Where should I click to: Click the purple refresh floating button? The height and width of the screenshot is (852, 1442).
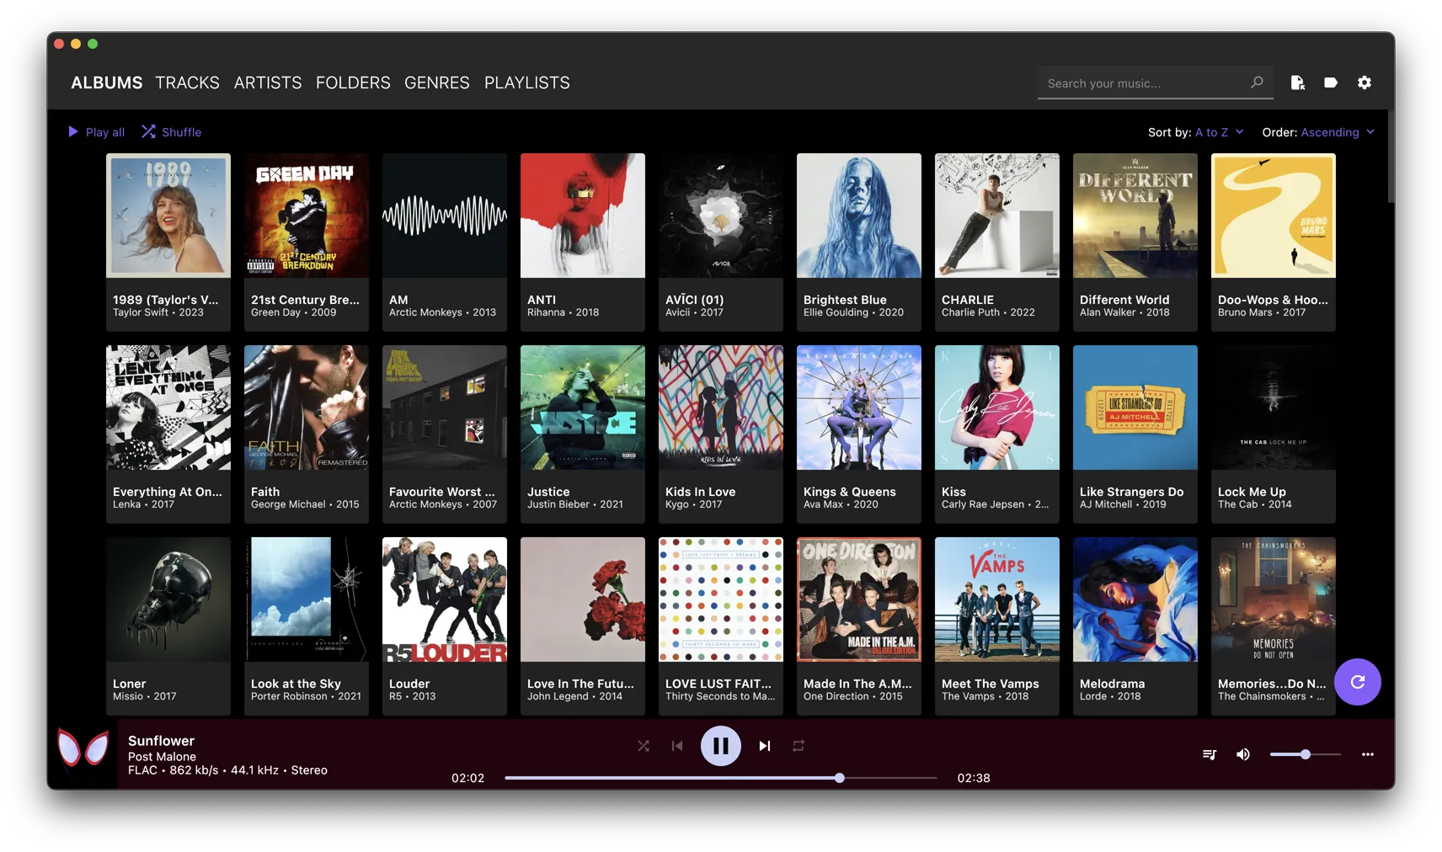(1357, 682)
